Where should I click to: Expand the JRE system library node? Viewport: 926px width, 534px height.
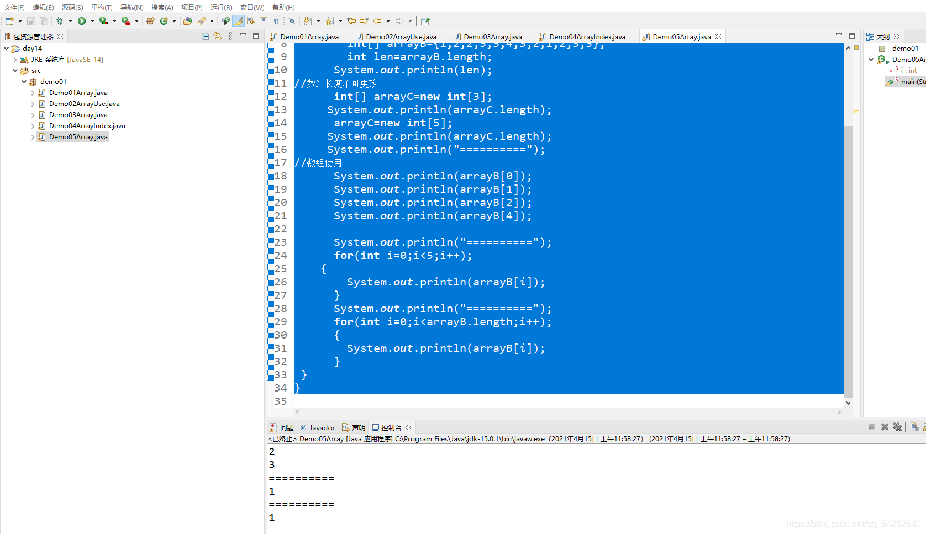click(x=15, y=60)
